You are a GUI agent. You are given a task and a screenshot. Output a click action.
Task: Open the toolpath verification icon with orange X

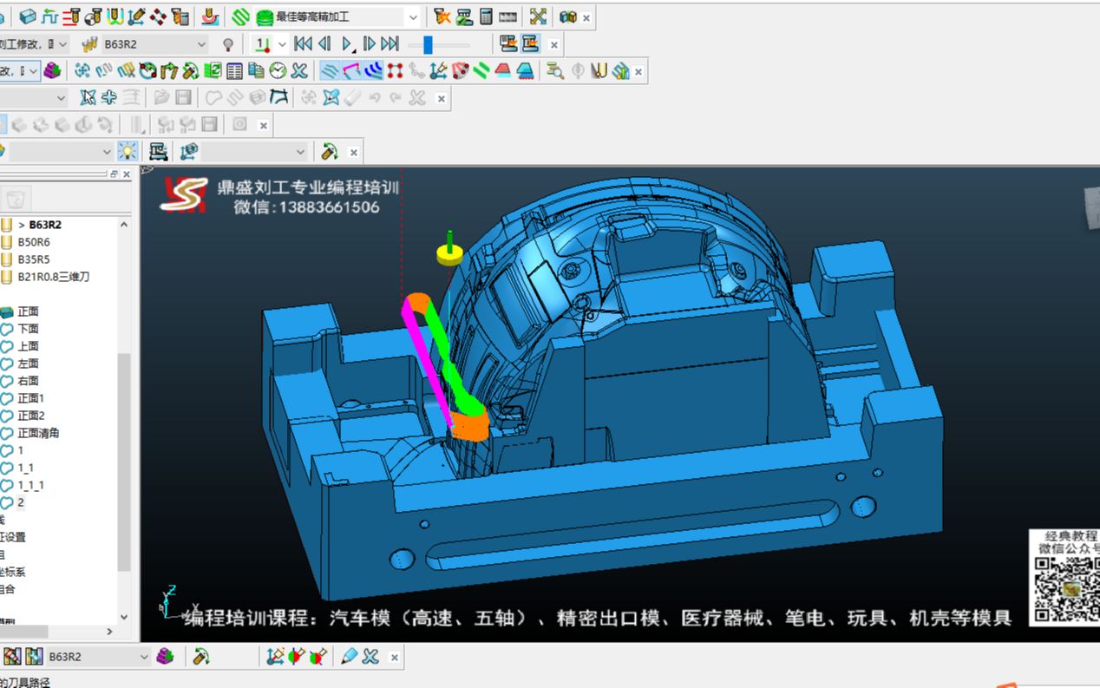[442, 16]
